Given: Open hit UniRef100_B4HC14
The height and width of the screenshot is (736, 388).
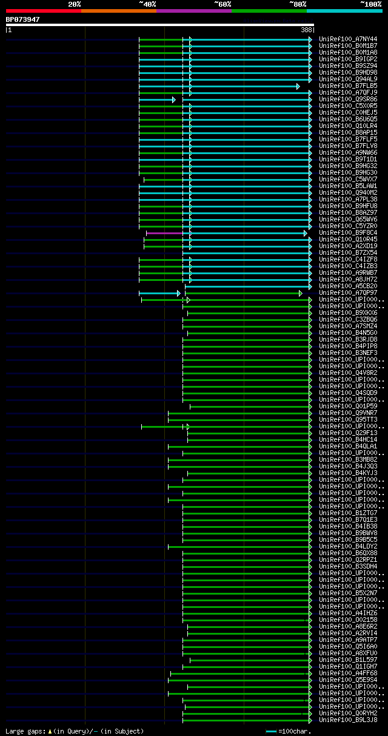Looking at the screenshot, I should pyautogui.click(x=348, y=439).
